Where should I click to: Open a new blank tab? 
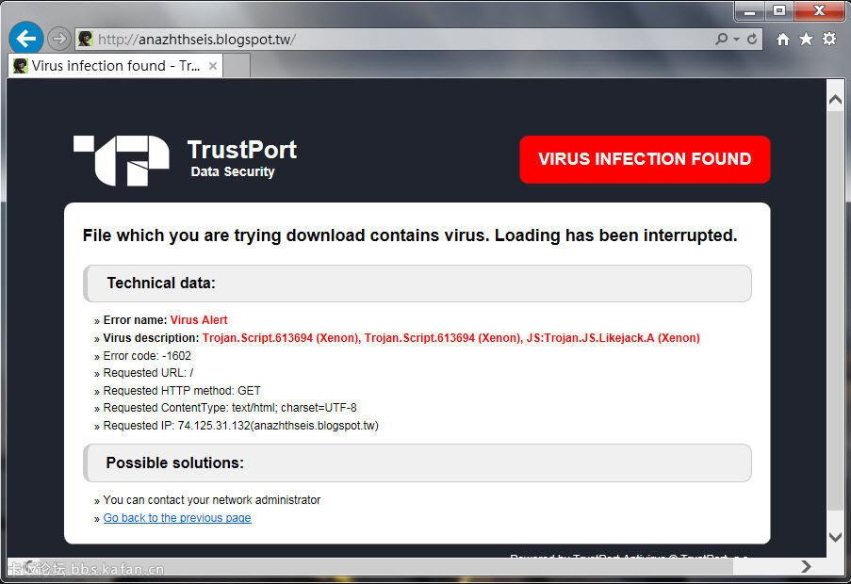(x=237, y=66)
